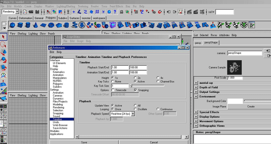Click the lock selection icon
Viewport: 271px width, 144px height.
coord(122,12)
